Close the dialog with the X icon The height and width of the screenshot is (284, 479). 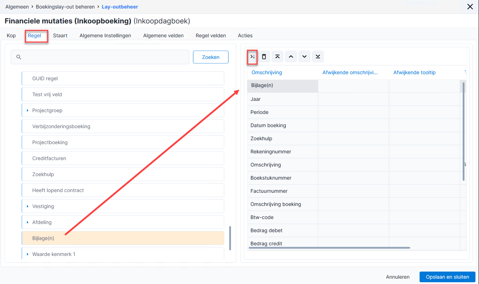coord(470,7)
